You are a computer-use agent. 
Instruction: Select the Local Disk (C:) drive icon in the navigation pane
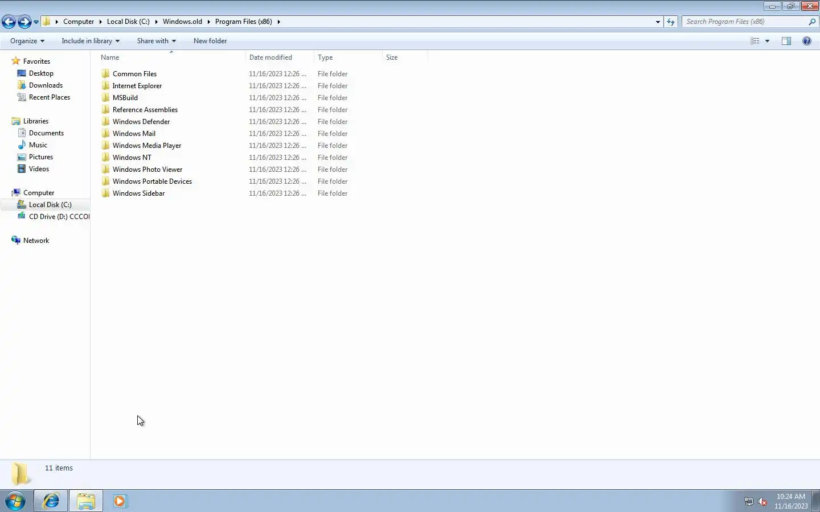coord(22,204)
